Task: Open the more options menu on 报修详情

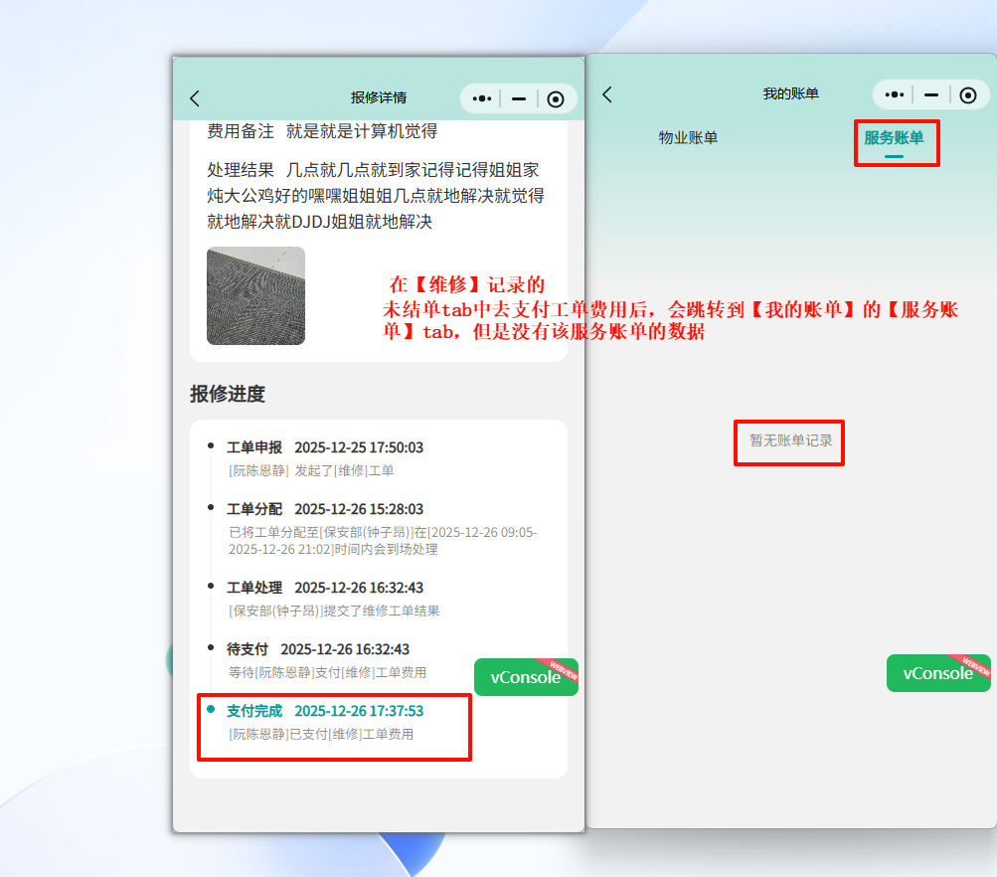Action: (x=480, y=98)
